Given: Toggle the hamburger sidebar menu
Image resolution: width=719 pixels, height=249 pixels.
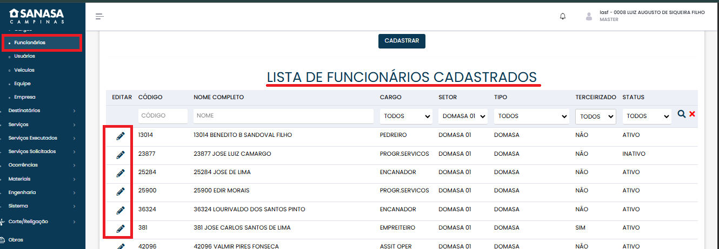Looking at the screenshot, I should [99, 16].
